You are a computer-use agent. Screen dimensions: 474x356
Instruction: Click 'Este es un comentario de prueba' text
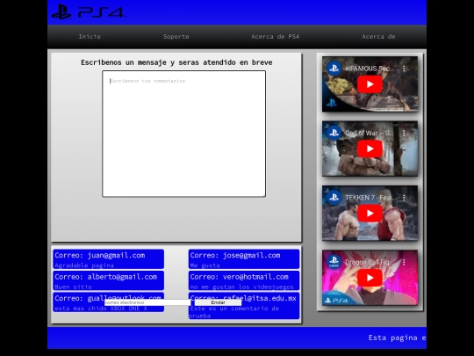(x=234, y=312)
